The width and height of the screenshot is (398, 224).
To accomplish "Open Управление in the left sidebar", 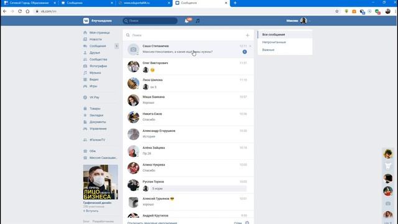I will point(98,129).
